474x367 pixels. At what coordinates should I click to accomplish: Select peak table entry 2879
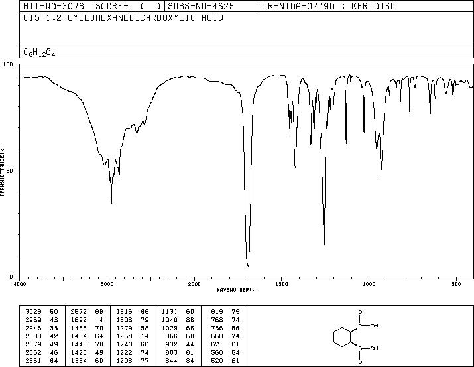[33, 344]
